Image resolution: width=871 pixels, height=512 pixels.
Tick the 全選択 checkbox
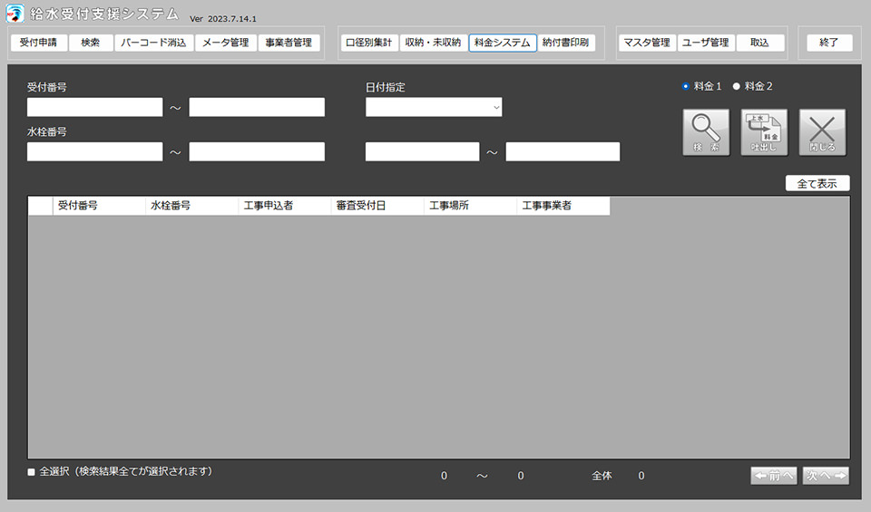click(x=32, y=472)
